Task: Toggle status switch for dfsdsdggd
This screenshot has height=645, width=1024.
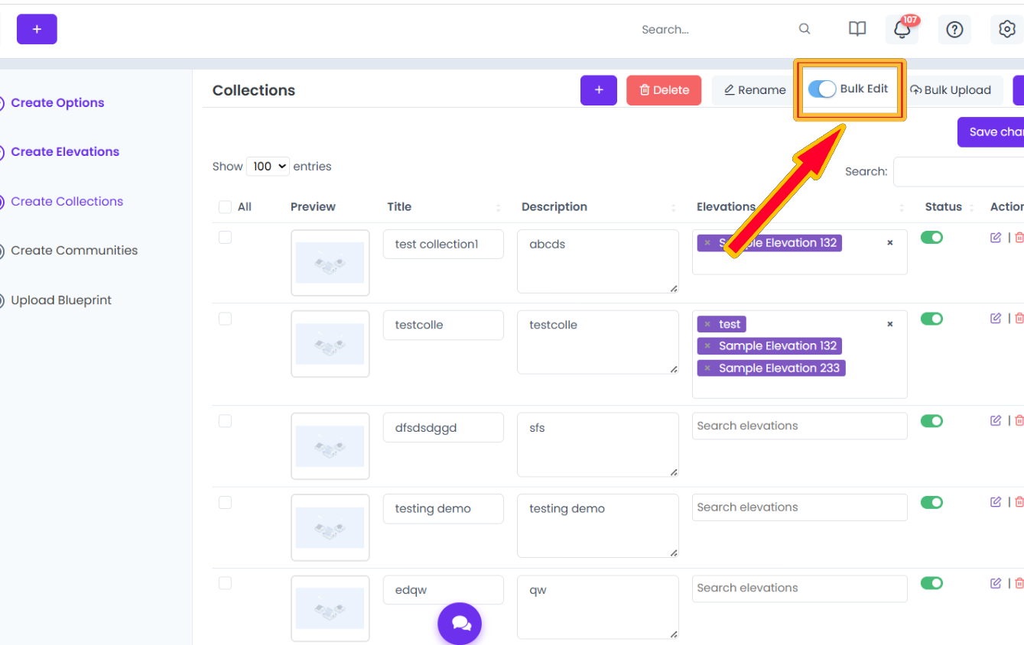Action: tap(931, 421)
